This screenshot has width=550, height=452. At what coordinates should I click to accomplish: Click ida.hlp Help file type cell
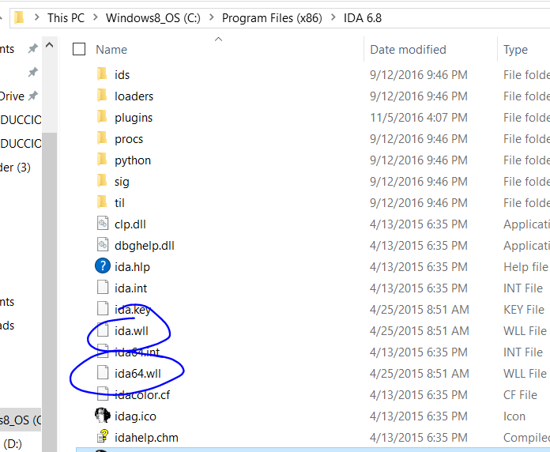(x=526, y=267)
